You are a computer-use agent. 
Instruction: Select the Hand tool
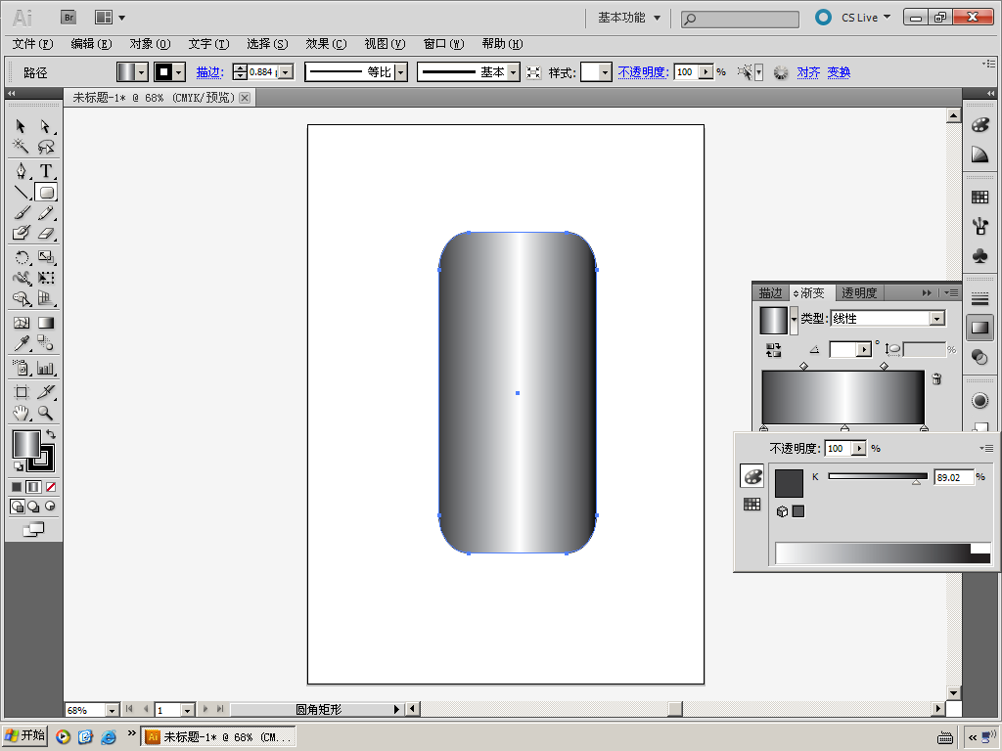click(21, 414)
